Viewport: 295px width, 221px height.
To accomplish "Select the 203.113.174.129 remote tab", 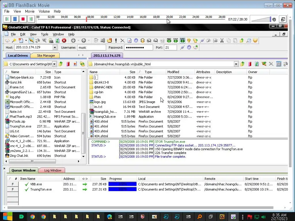I will click(x=107, y=56).
